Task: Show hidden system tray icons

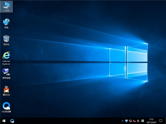Action: pyautogui.click(x=122, y=121)
